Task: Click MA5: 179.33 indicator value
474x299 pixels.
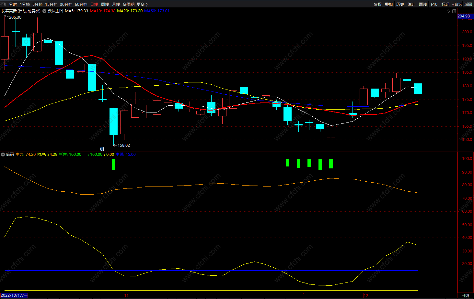Action: click(x=76, y=11)
